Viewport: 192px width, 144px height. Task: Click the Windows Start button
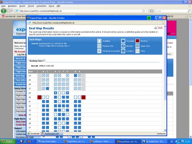coord(8,141)
